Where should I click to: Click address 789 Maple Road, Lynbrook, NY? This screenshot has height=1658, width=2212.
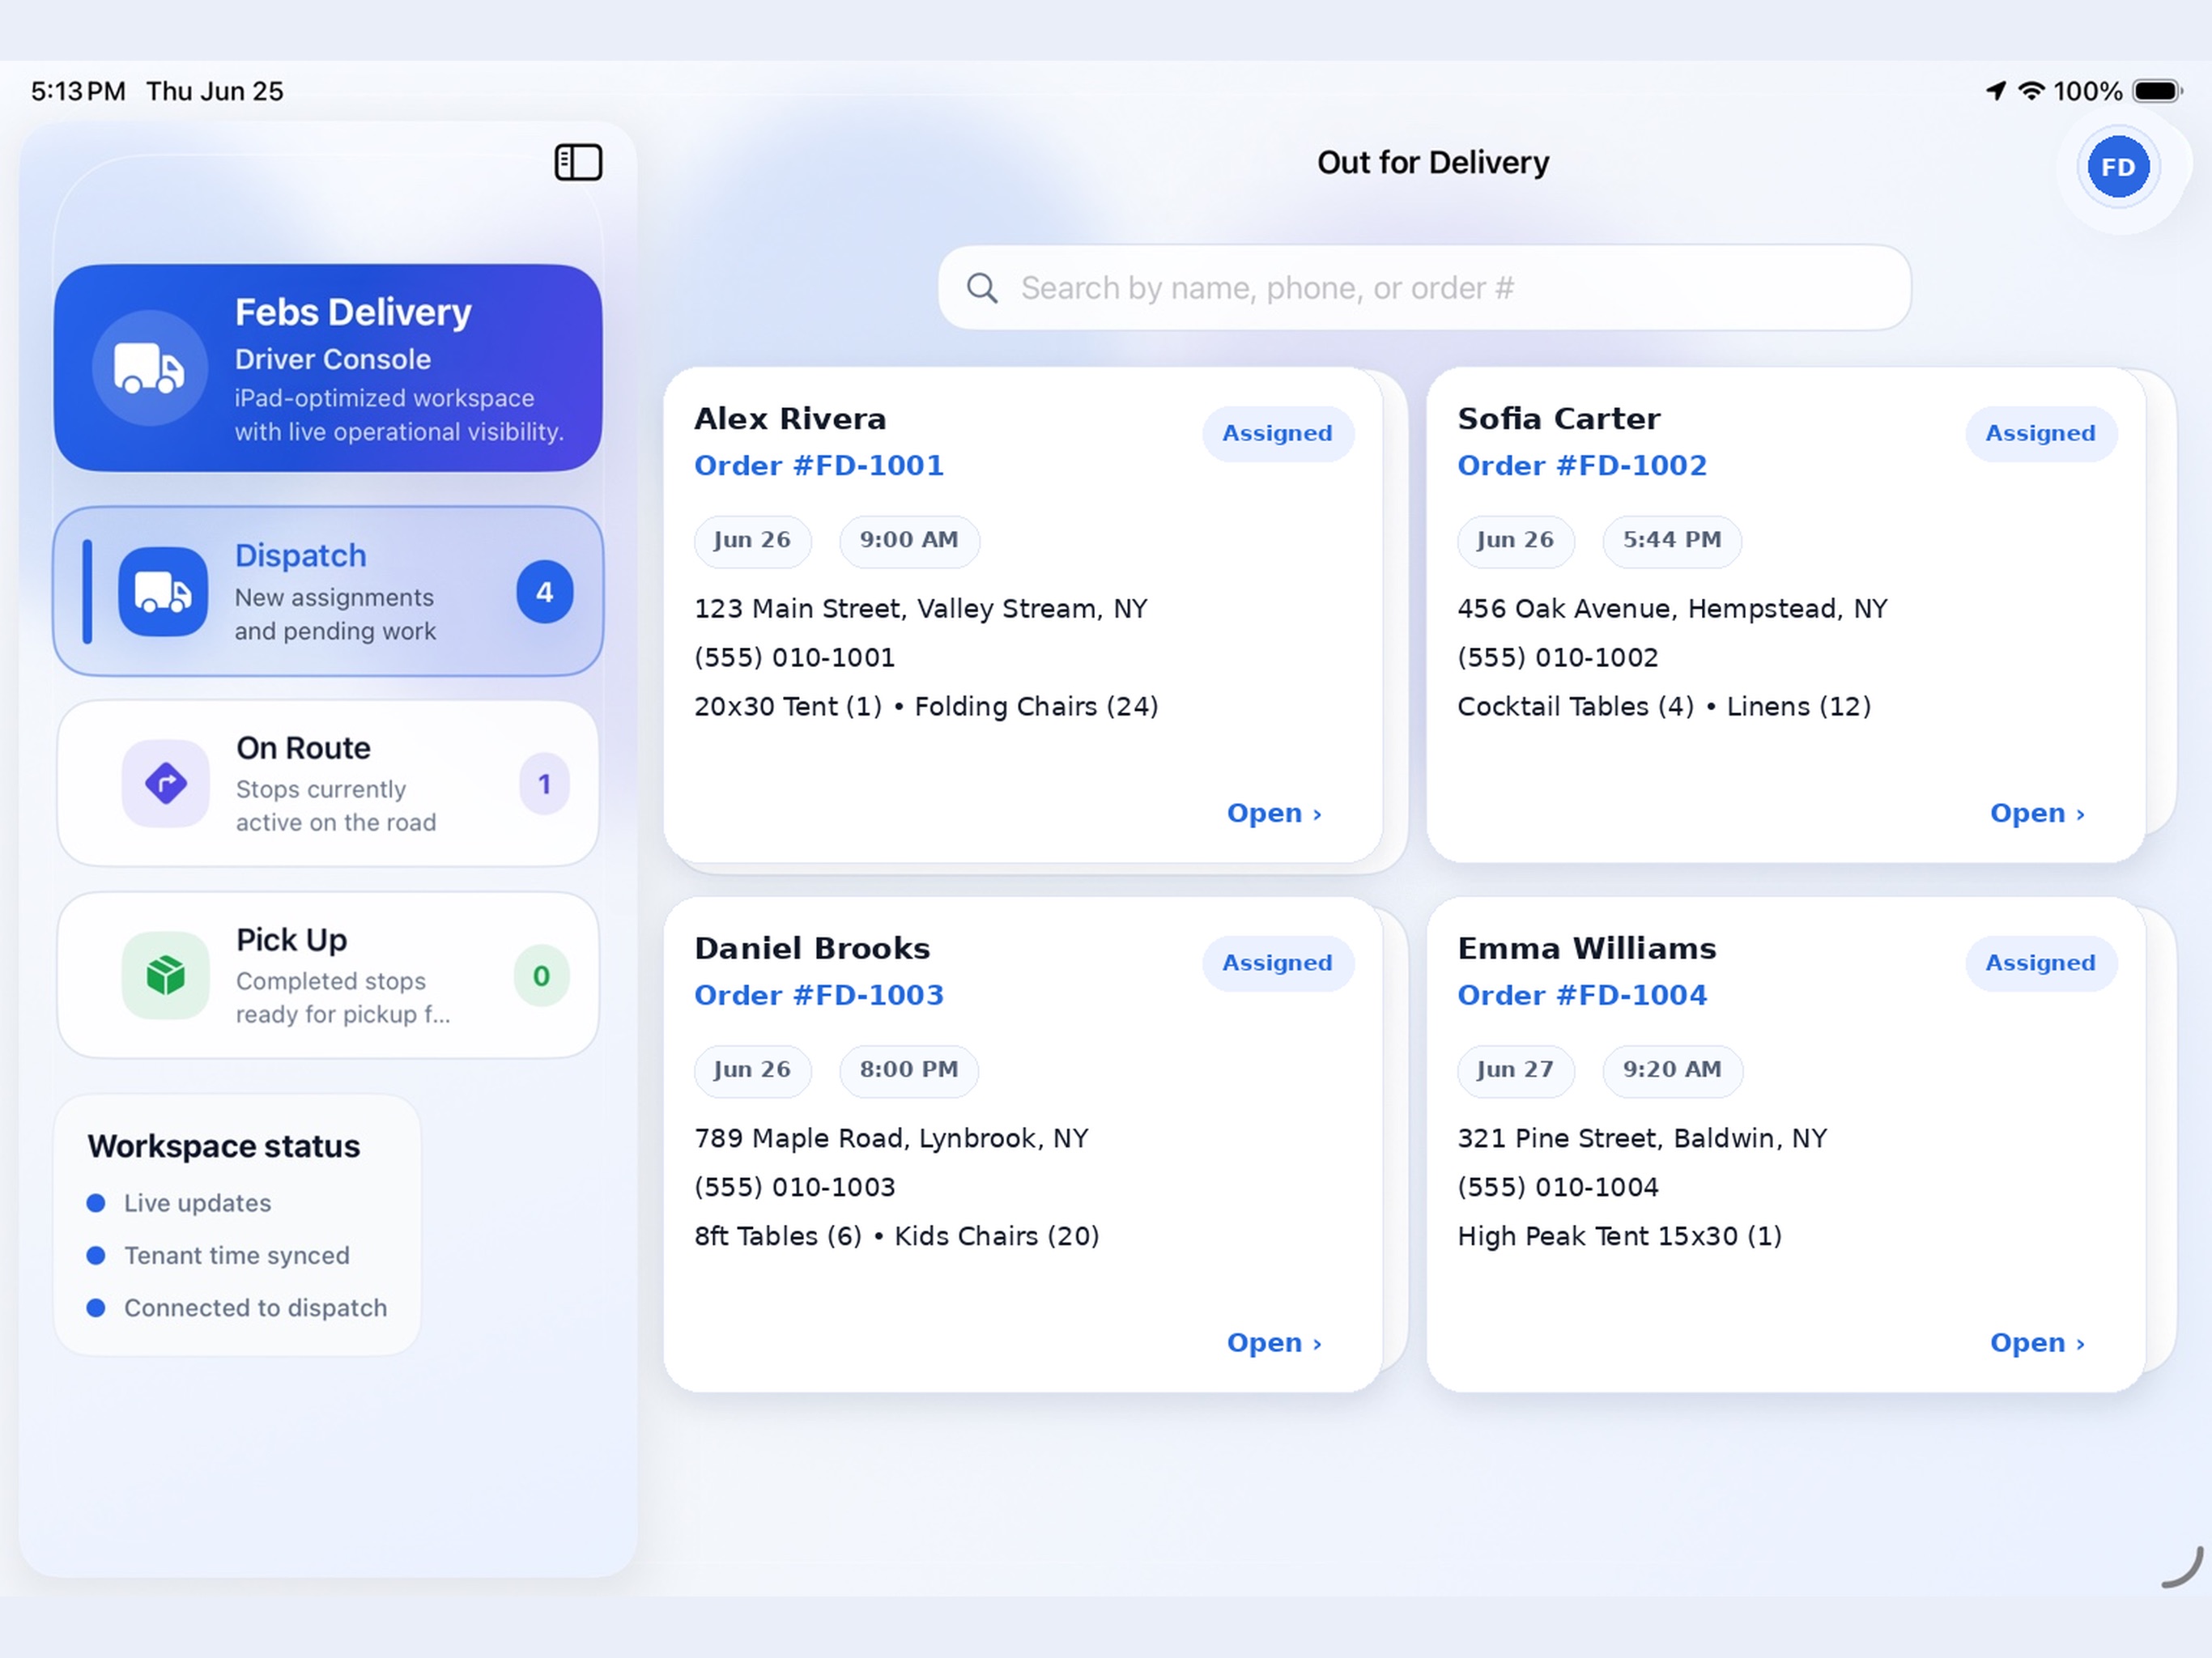(x=891, y=1138)
